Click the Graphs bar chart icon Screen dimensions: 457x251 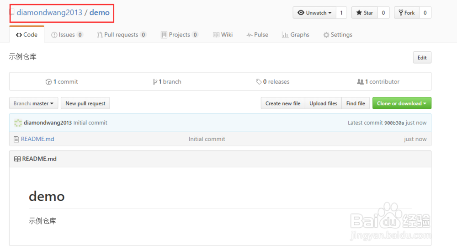coord(285,35)
